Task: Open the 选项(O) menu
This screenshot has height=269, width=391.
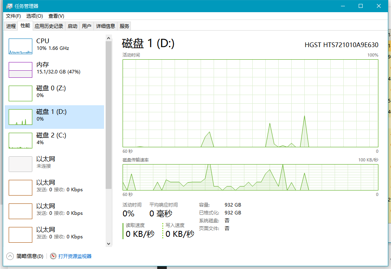Action: pyautogui.click(x=34, y=16)
